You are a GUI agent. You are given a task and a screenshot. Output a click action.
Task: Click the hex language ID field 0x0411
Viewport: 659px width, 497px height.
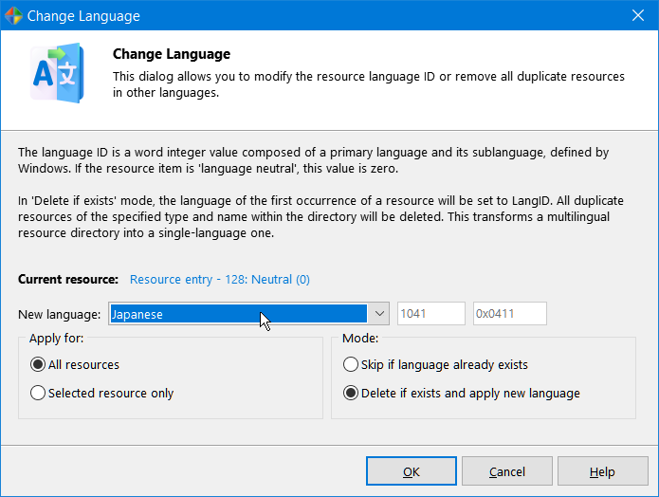510,314
